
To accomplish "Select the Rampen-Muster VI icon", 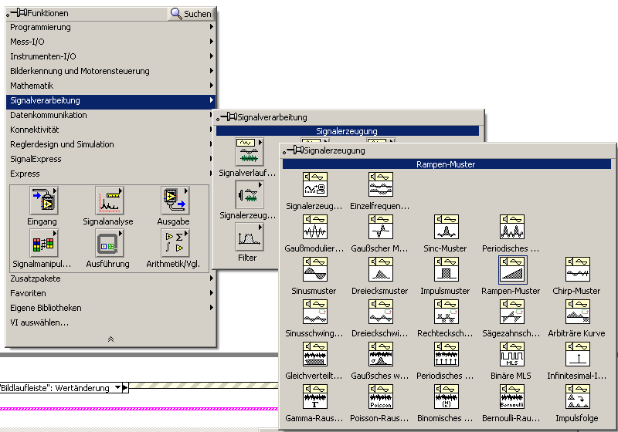I will (x=512, y=270).
